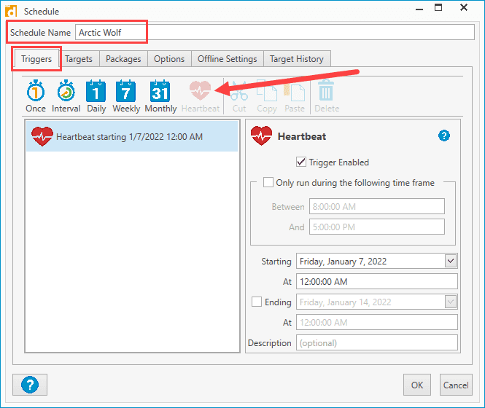485x408 pixels.
Task: Enable the Ending date checkbox
Action: pyautogui.click(x=257, y=302)
